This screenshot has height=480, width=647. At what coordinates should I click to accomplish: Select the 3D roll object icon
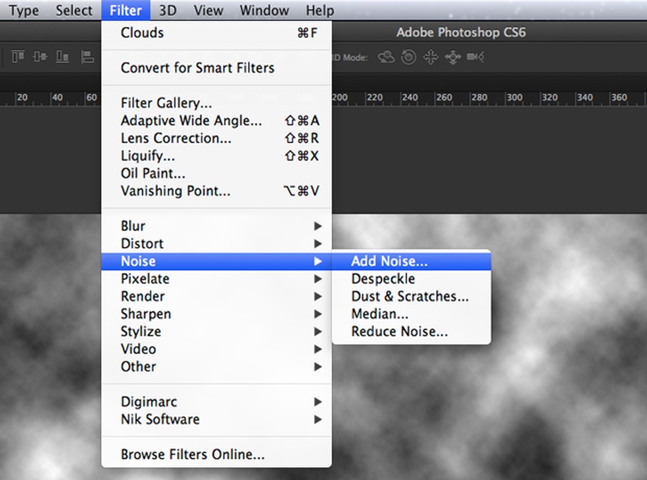click(408, 57)
